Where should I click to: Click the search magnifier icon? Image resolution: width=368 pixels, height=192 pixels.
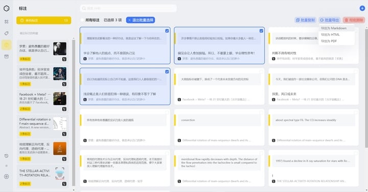tap(84, 9)
